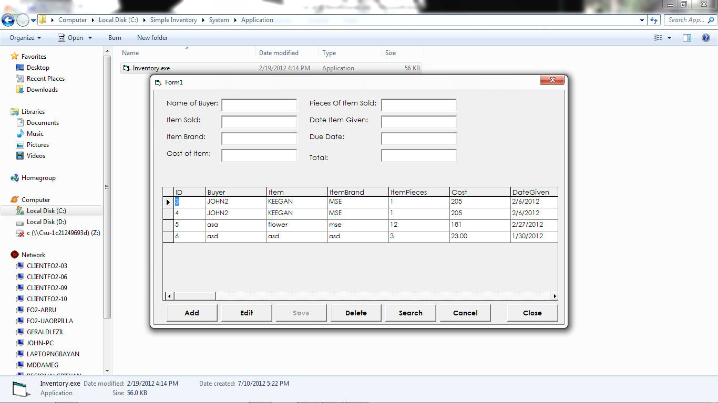
Task: Focus the Cost of Item input field
Action: point(259,155)
